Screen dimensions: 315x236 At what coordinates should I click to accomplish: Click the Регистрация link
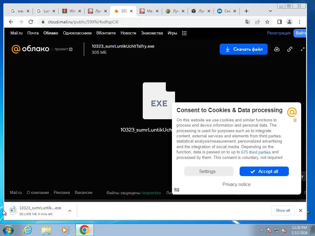[x=279, y=33]
